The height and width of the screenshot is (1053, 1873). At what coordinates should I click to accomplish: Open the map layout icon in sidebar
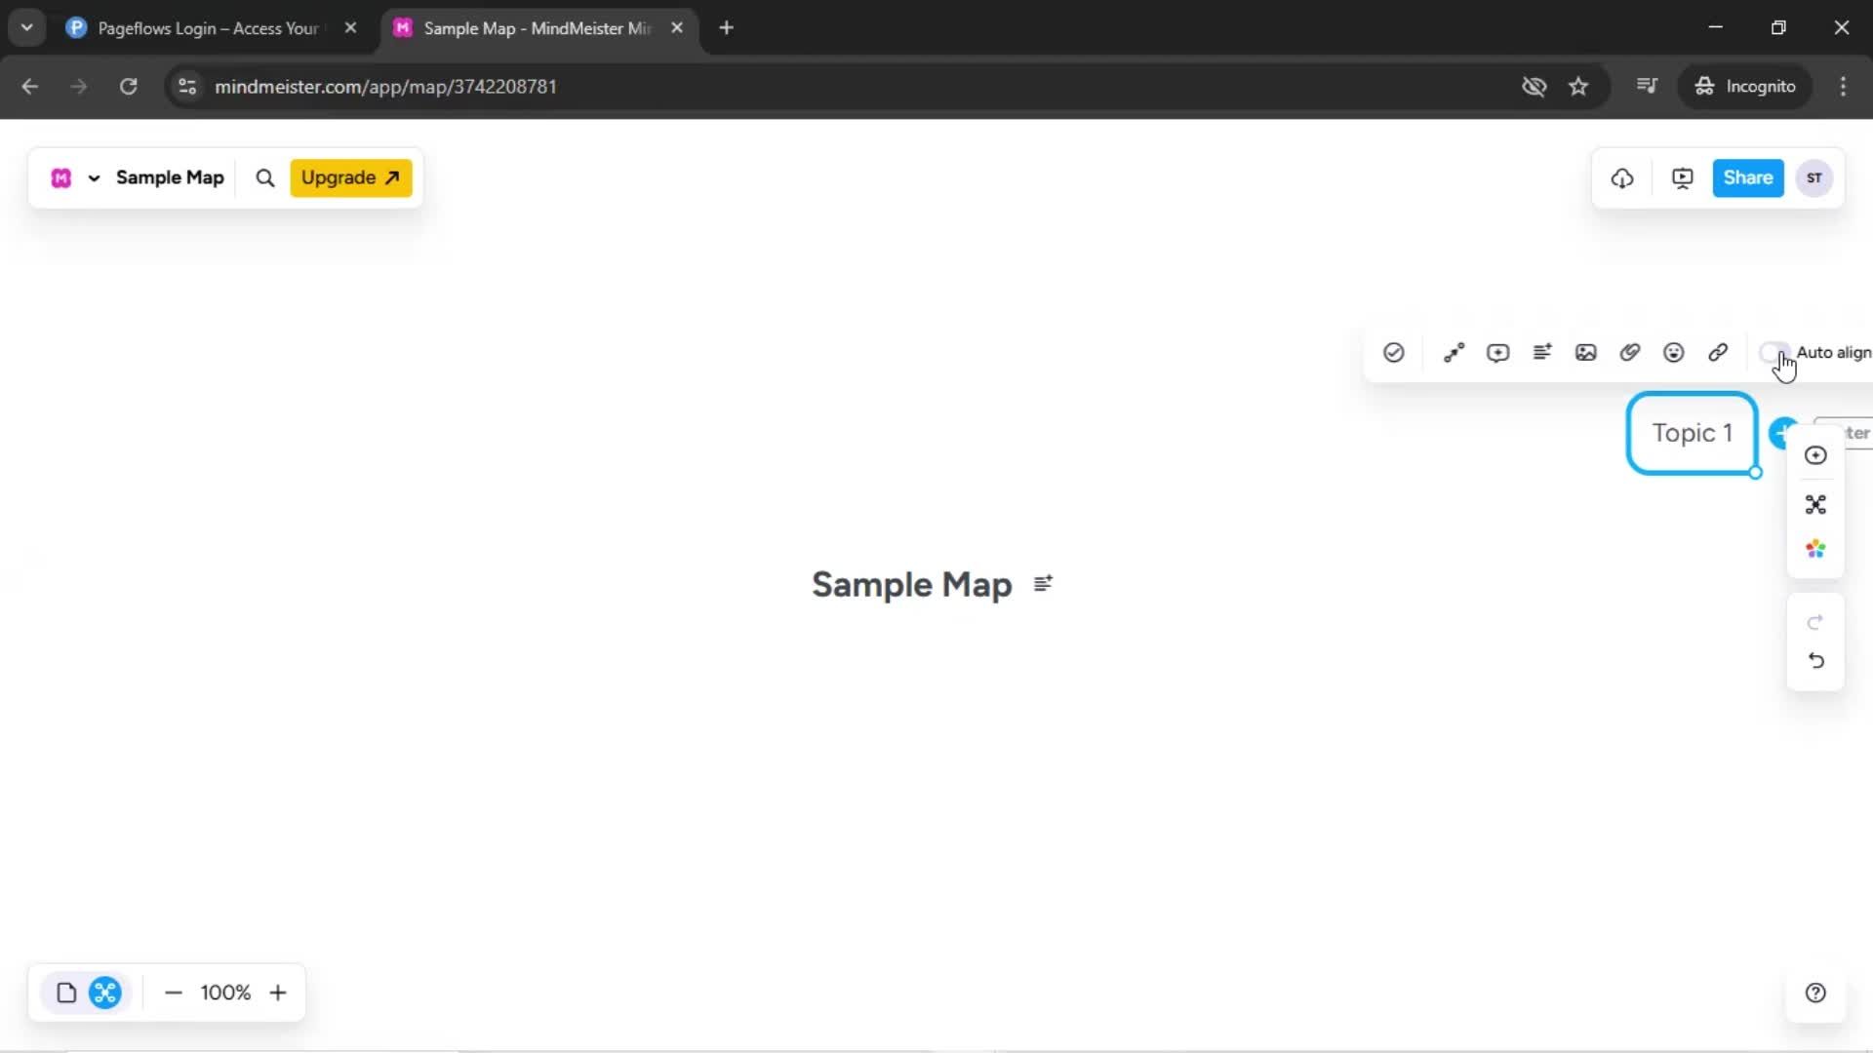tap(1815, 505)
